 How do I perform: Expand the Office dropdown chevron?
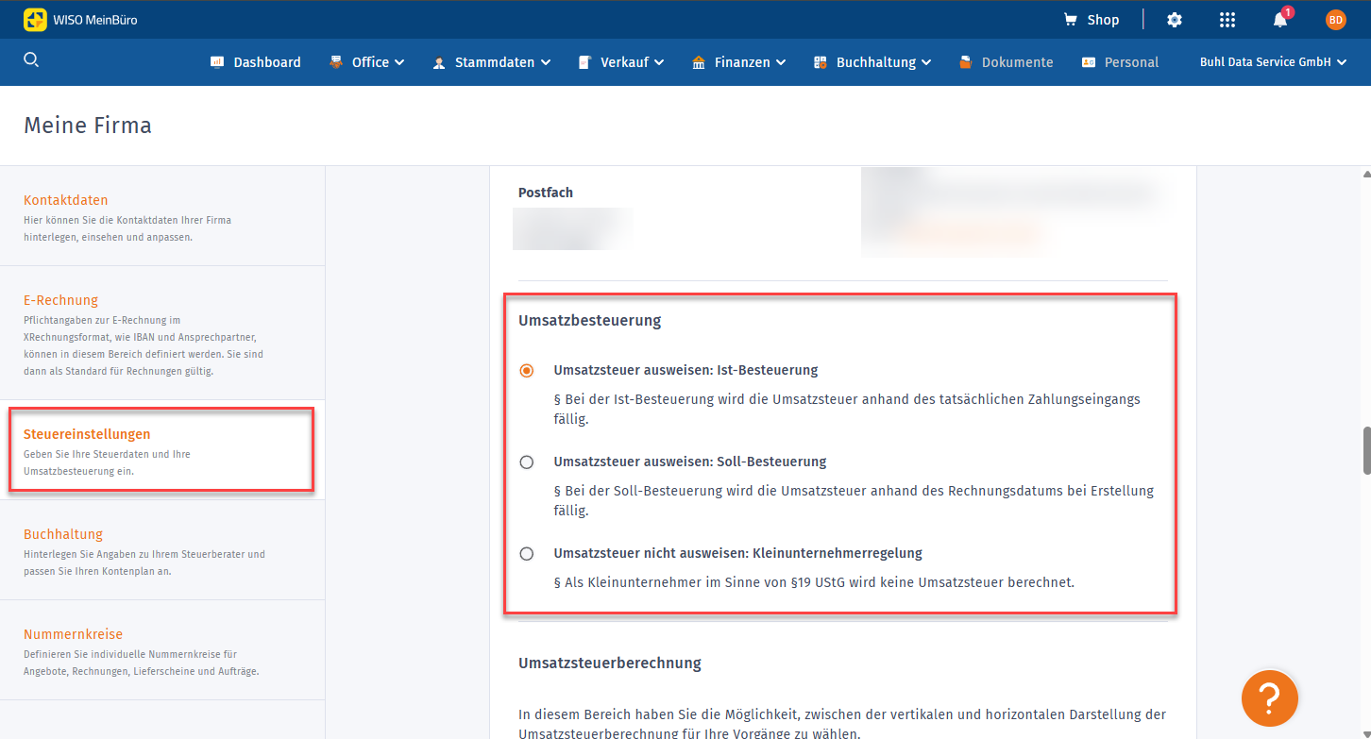(399, 62)
